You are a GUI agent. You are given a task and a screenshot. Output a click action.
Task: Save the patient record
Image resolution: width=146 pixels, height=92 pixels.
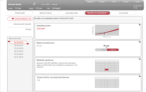(x=126, y=2)
